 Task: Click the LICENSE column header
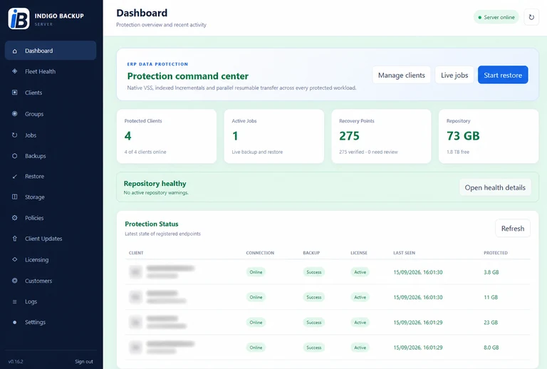tap(359, 253)
